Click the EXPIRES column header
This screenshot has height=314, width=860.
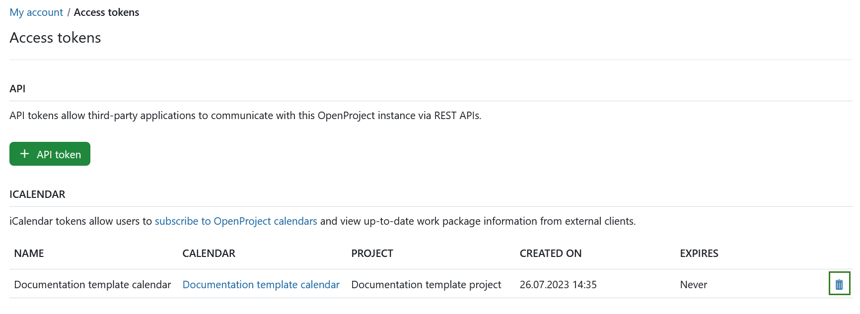(699, 253)
